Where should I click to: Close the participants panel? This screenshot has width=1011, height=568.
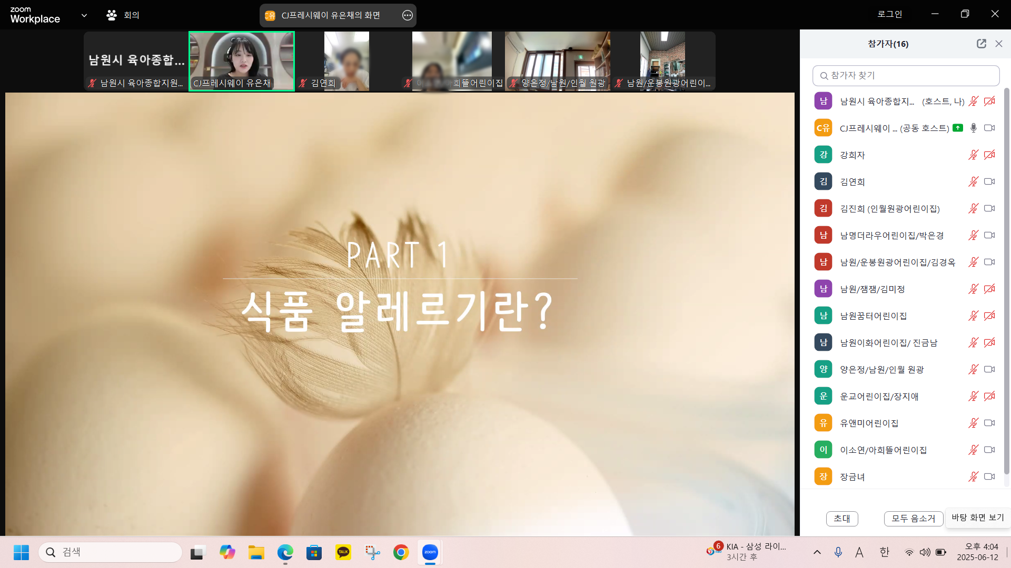[x=999, y=44]
